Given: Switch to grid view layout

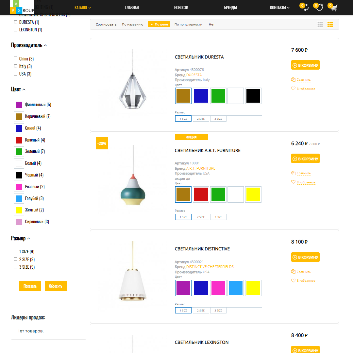Looking at the screenshot, I should [320, 24].
